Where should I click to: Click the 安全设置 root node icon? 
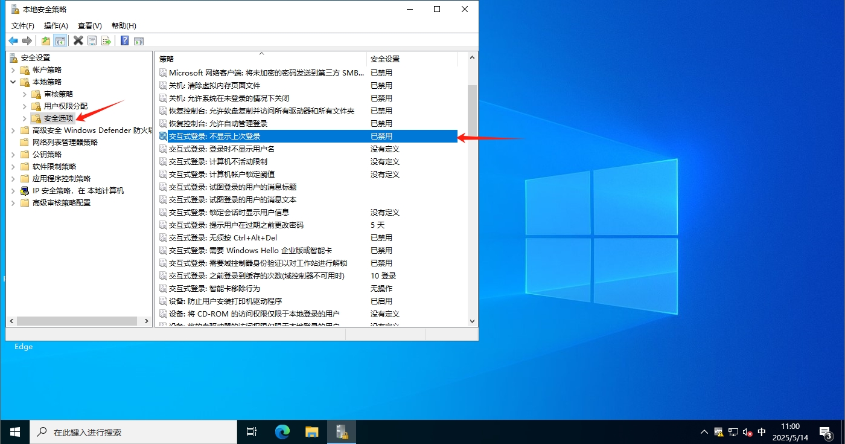13,58
